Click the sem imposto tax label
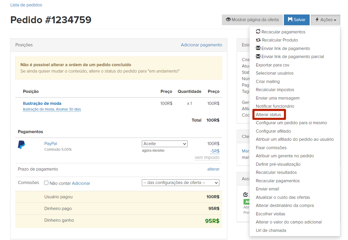This screenshot has width=348, height=240. pos(207,157)
